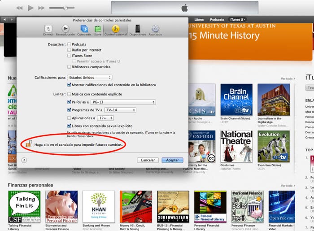Viewport: 314px width, 231px height.
Task: Open the Personal Financial Literacy thumbnail
Action: (x=210, y=207)
